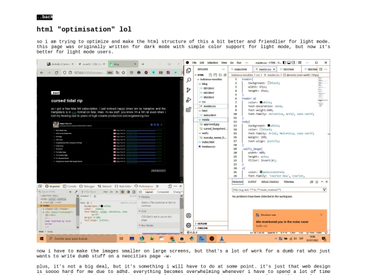Open VS Code Selection menu

point(213,62)
